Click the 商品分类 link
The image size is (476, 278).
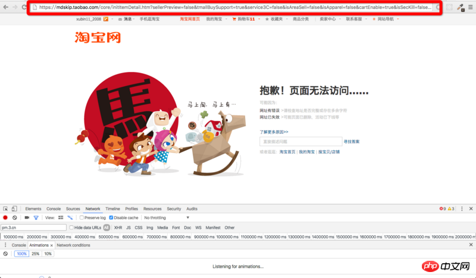click(x=300, y=19)
